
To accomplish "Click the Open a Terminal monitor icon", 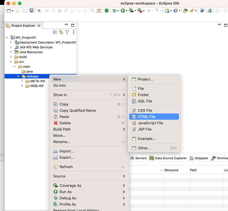I will coord(31,11).
